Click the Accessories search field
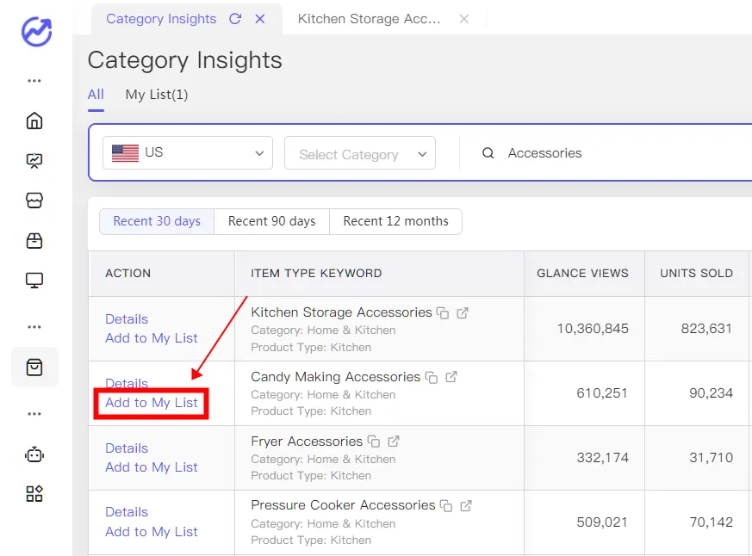752x556 pixels. click(614, 153)
